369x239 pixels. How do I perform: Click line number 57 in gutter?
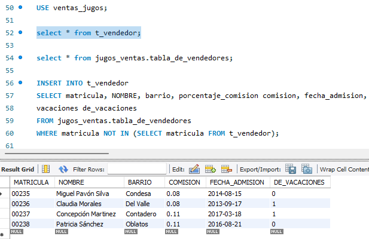pyautogui.click(x=10, y=96)
